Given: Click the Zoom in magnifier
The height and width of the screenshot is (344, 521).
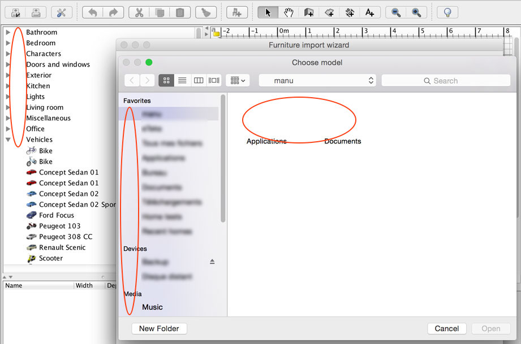Looking at the screenshot, I should point(416,12).
